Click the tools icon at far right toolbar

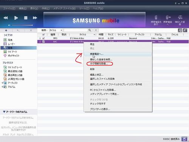(185, 30)
